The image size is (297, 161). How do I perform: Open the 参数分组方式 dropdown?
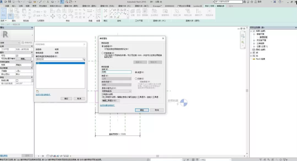tap(116, 91)
